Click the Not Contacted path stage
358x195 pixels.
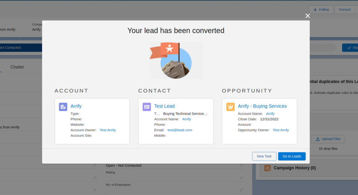(21, 48)
